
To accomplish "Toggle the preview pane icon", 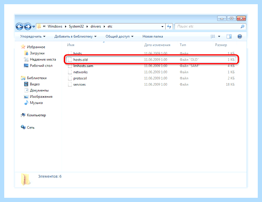I will (x=229, y=36).
